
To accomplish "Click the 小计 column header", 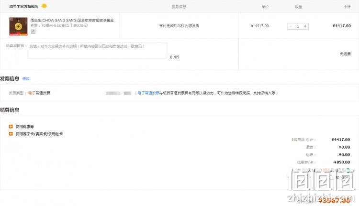I will 347,7.
